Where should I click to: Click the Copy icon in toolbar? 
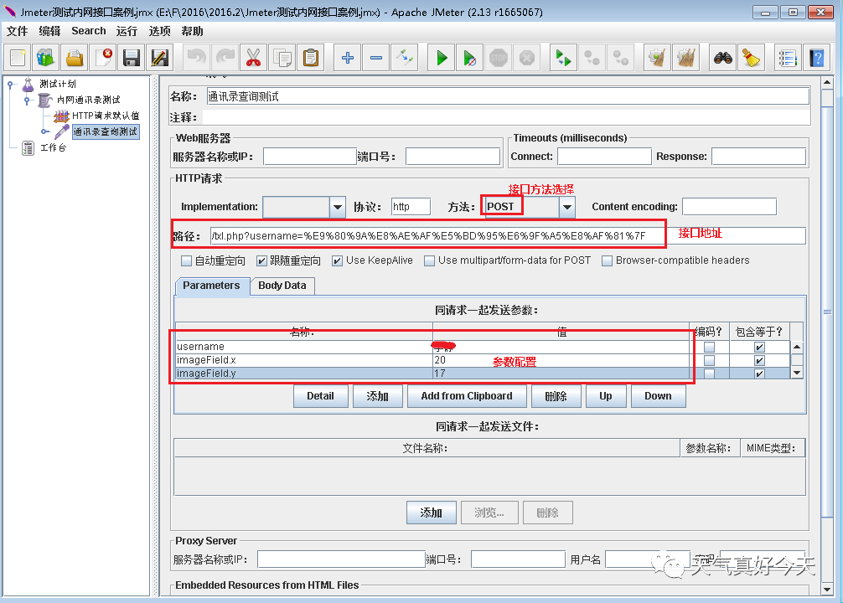coord(282,58)
